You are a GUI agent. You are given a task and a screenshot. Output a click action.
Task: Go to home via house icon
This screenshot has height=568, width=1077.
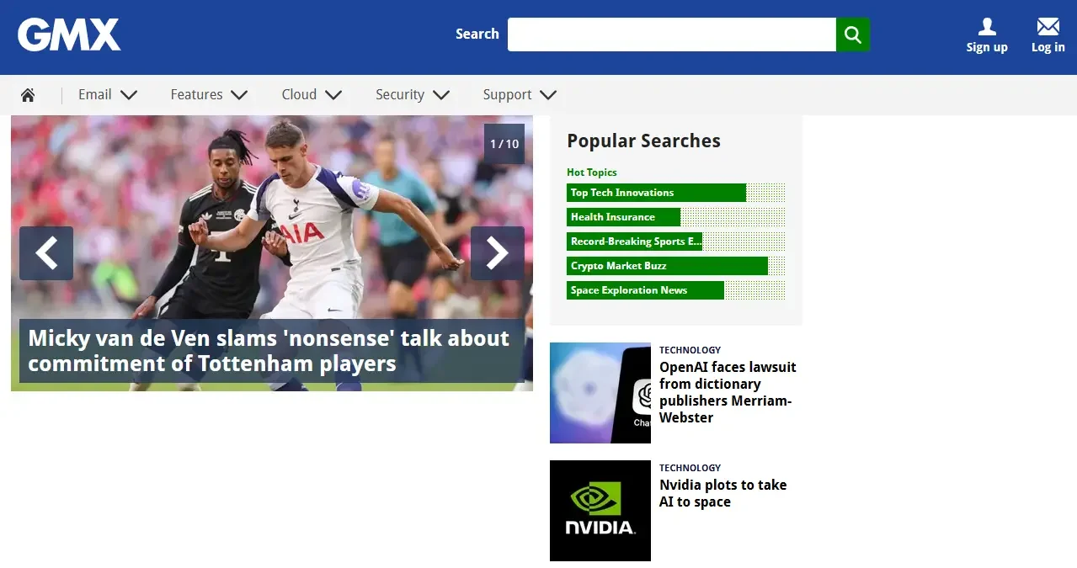click(28, 95)
